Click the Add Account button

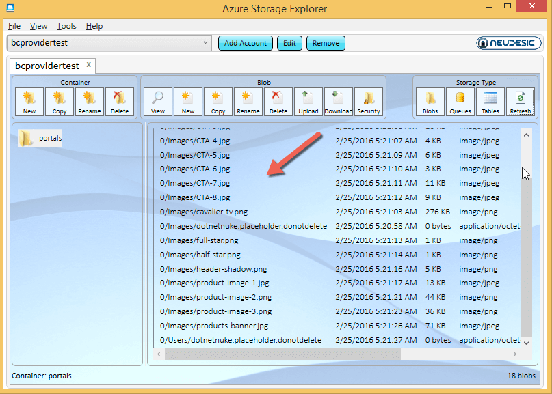coord(246,43)
